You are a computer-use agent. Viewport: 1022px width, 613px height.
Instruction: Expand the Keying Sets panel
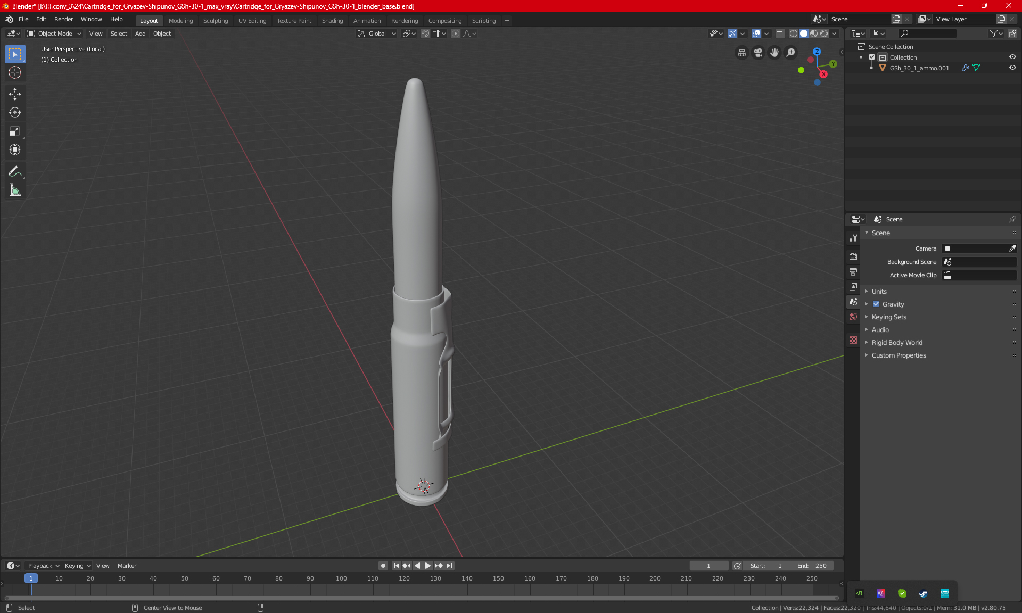(888, 317)
